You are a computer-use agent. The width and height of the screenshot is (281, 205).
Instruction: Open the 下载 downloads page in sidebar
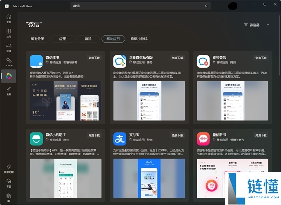(x=8, y=183)
